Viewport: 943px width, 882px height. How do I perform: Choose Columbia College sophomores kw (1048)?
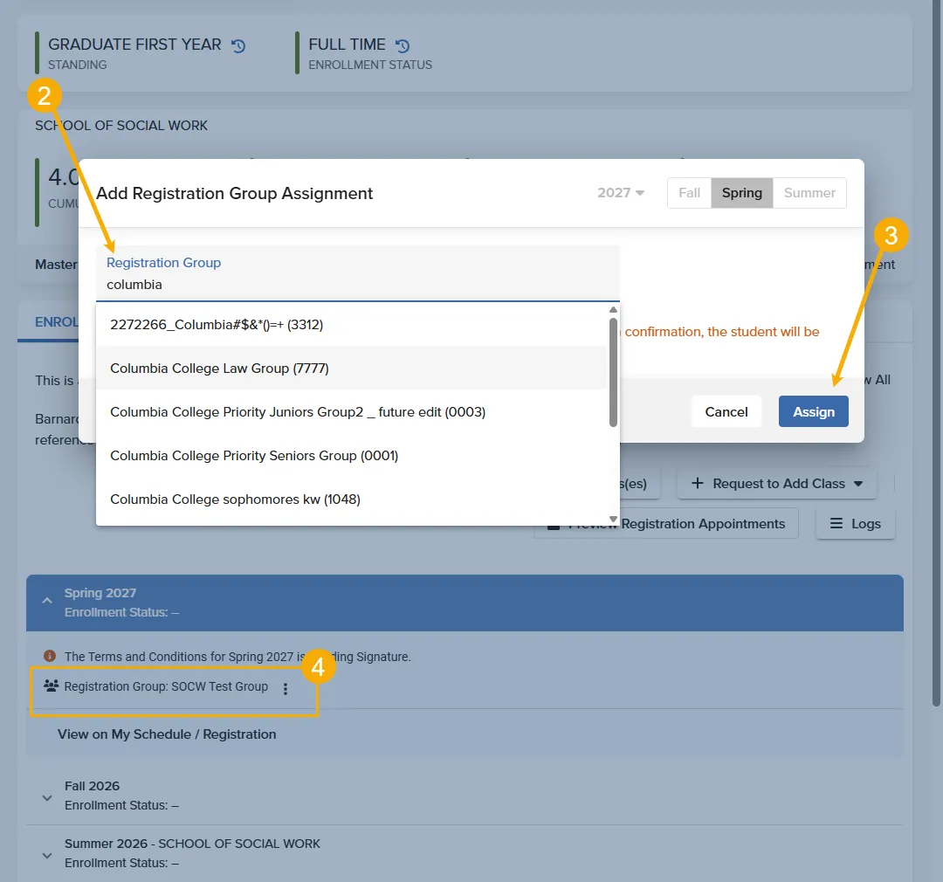(x=351, y=499)
